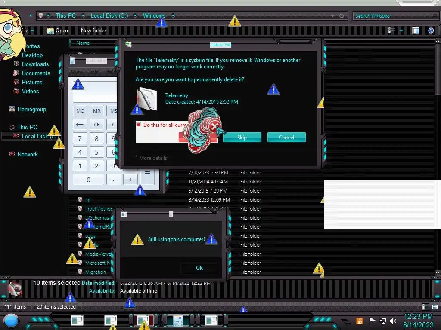Click 'Local Disk (C:)' in address bar breadcrumb

[109, 16]
